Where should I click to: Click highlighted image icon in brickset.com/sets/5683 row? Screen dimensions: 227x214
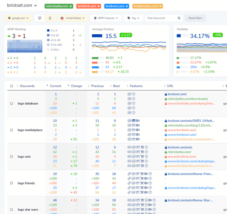134,120
